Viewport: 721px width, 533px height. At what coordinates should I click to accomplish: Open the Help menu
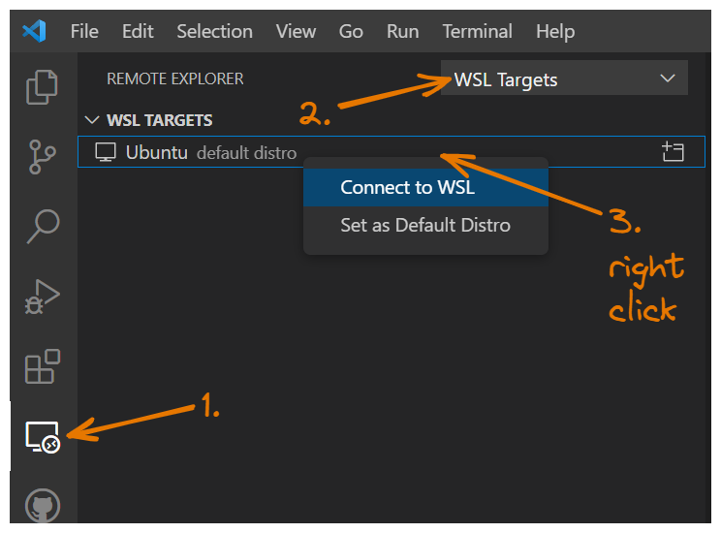[554, 31]
